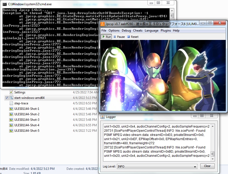The image size is (228, 174).
Task: Select the step-trace text file icon
Action: (11, 103)
